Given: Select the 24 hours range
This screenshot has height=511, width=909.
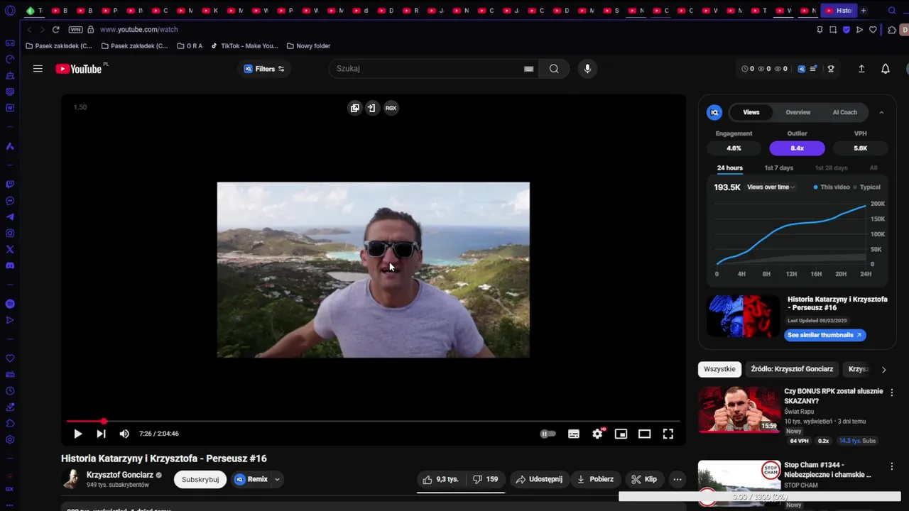Looking at the screenshot, I should (x=729, y=168).
